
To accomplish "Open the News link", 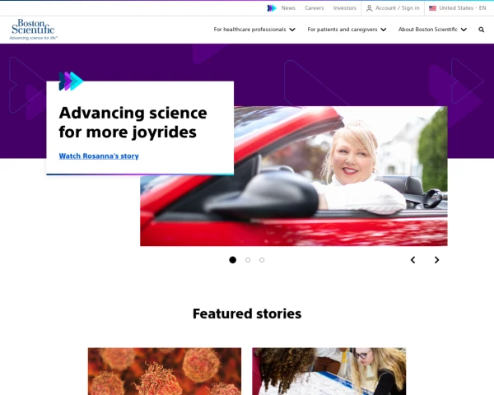I will [x=288, y=8].
